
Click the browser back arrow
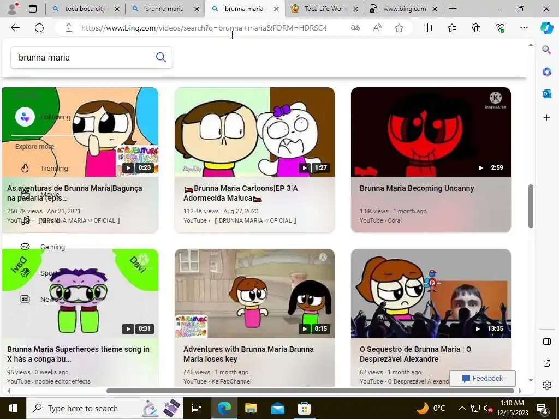click(x=15, y=28)
